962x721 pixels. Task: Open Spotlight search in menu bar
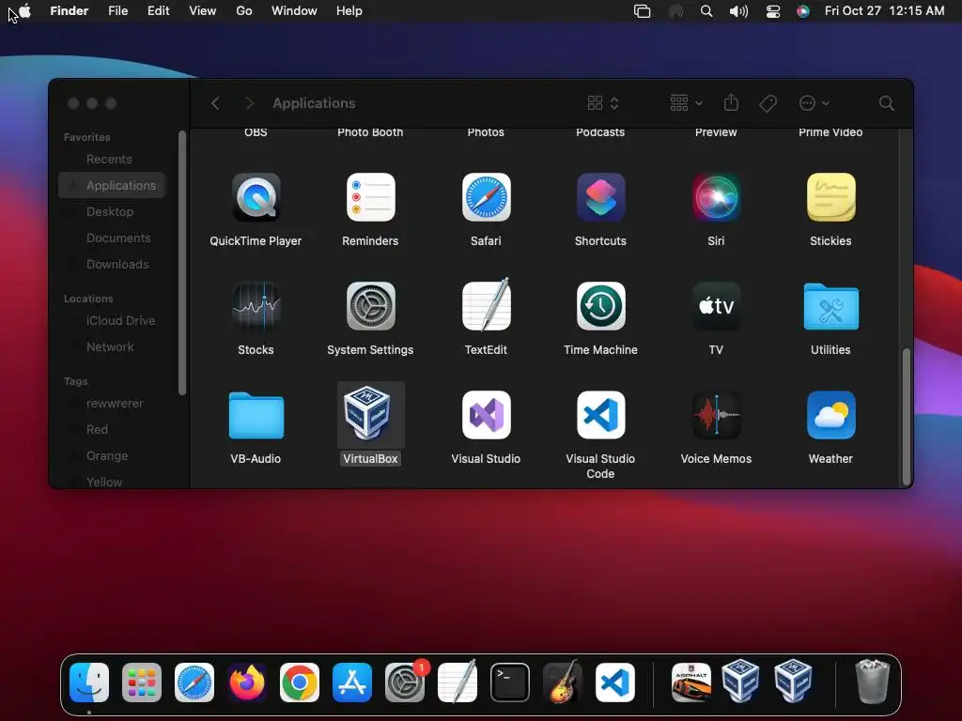click(x=706, y=11)
